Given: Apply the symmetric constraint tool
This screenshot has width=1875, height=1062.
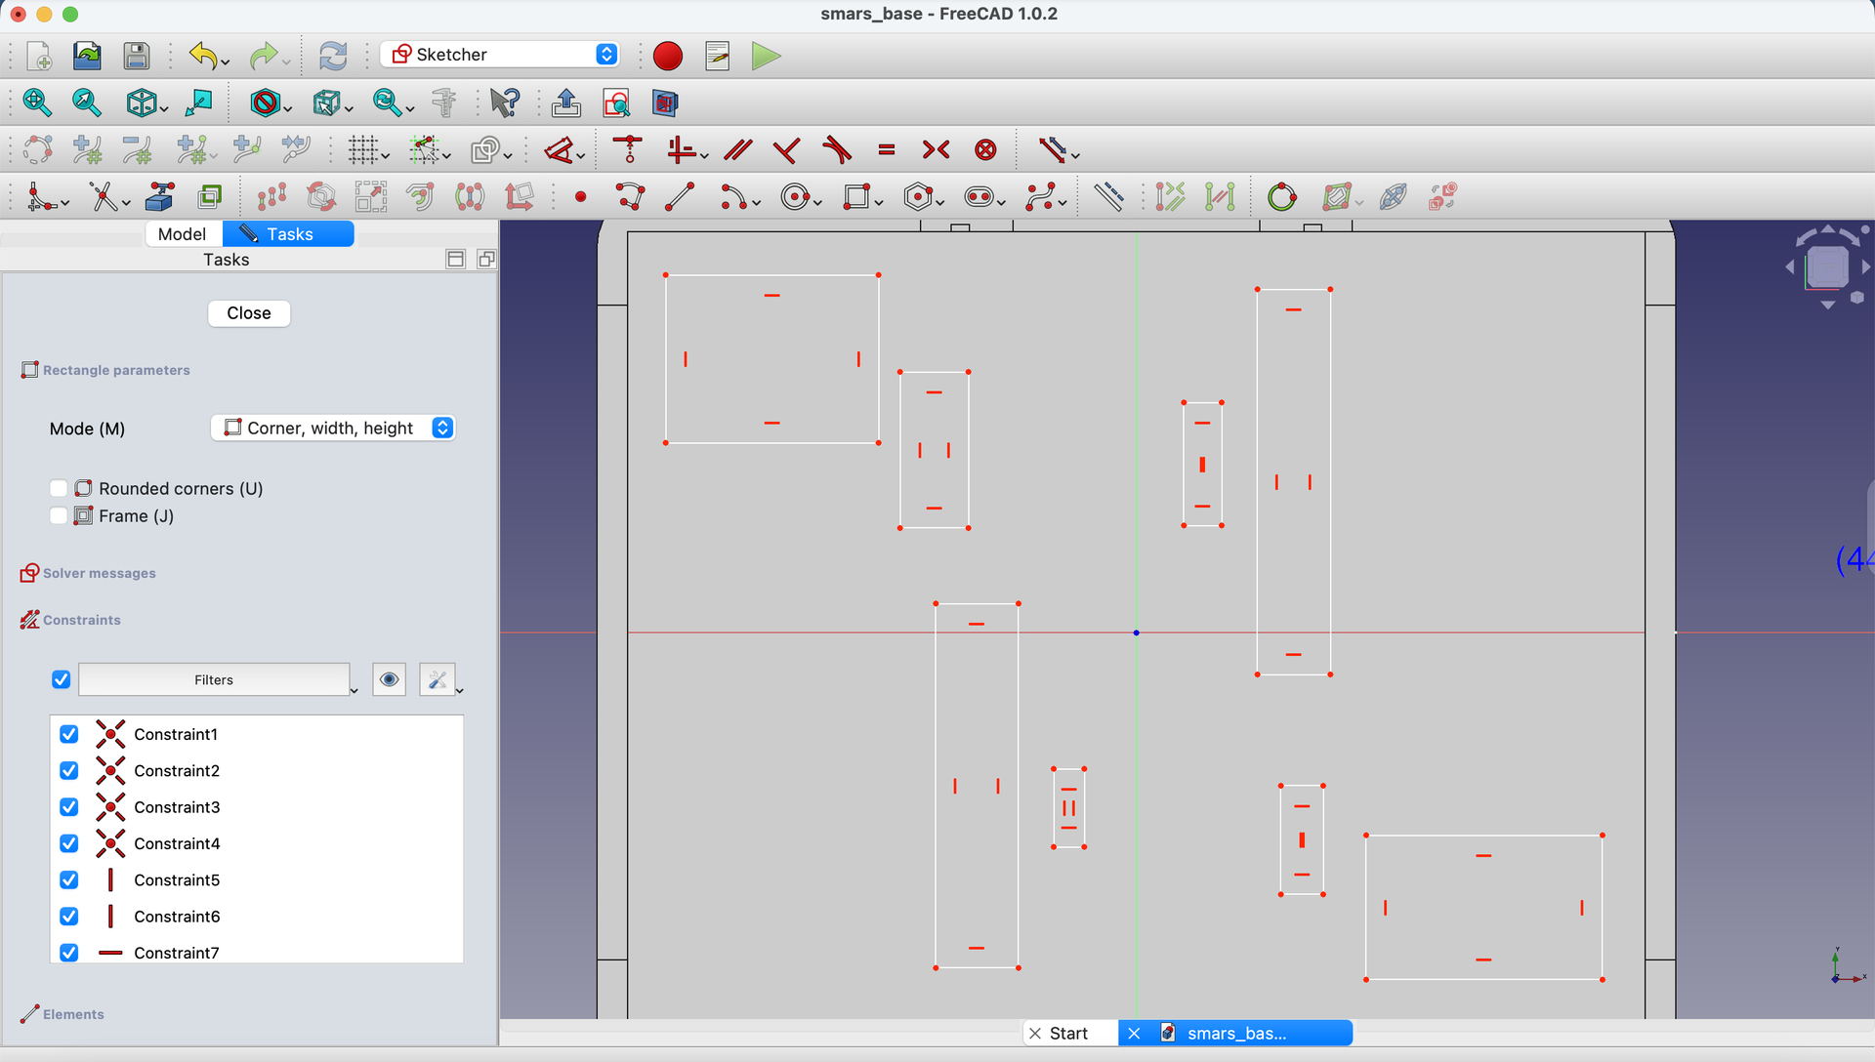Looking at the screenshot, I should pyautogui.click(x=937, y=150).
